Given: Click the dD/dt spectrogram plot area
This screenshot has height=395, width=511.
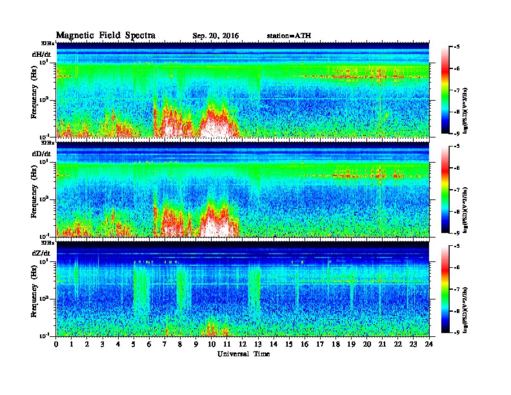Looking at the screenshot, I should [243, 189].
